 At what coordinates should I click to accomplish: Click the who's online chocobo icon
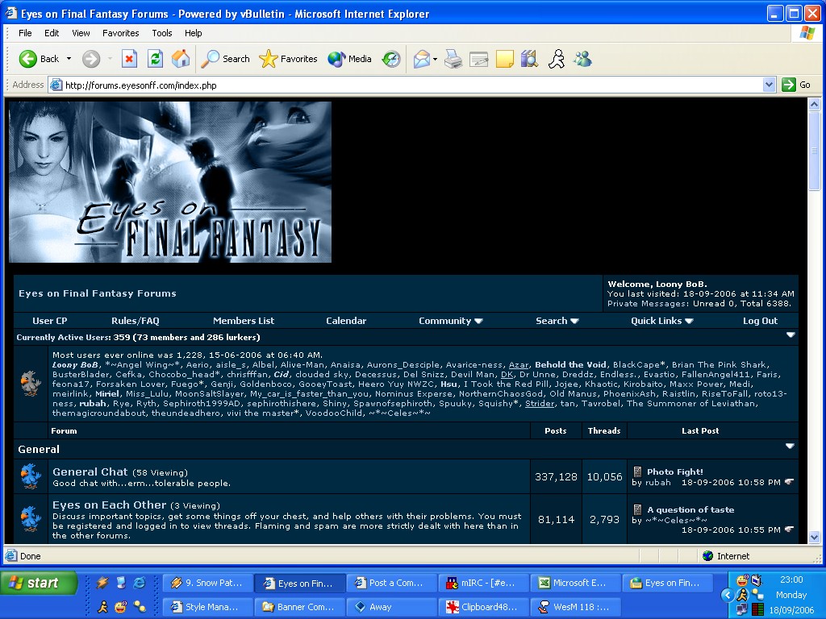[x=31, y=383]
